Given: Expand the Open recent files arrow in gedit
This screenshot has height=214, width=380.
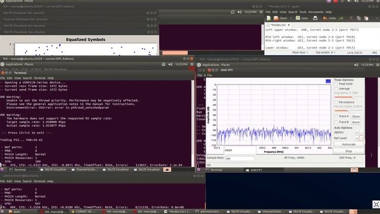Looking at the screenshot, I should click(291, 18).
